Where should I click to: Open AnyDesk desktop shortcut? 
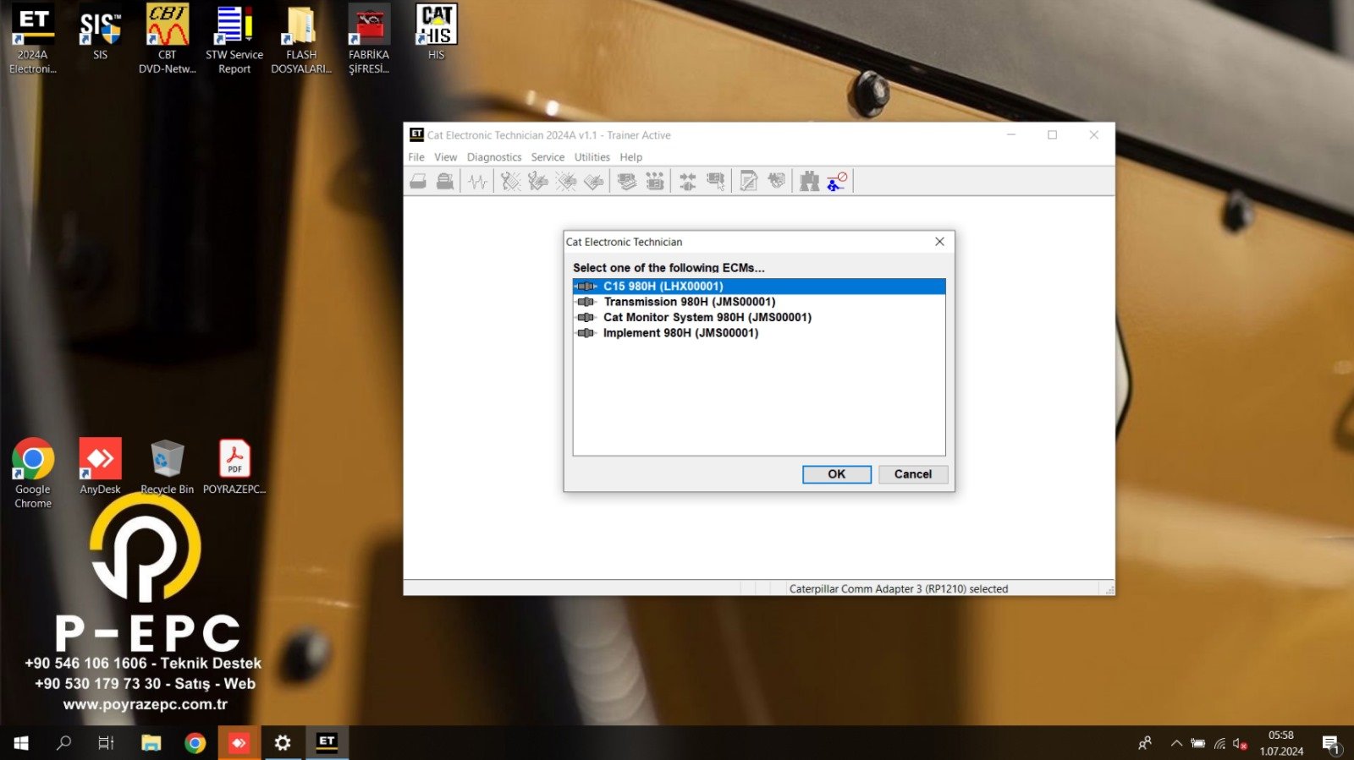point(100,467)
